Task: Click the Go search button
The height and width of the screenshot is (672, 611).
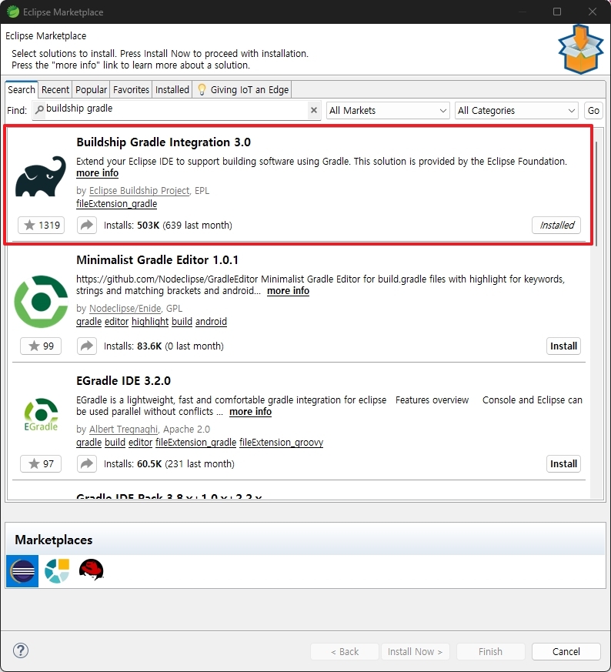Action: pyautogui.click(x=593, y=111)
